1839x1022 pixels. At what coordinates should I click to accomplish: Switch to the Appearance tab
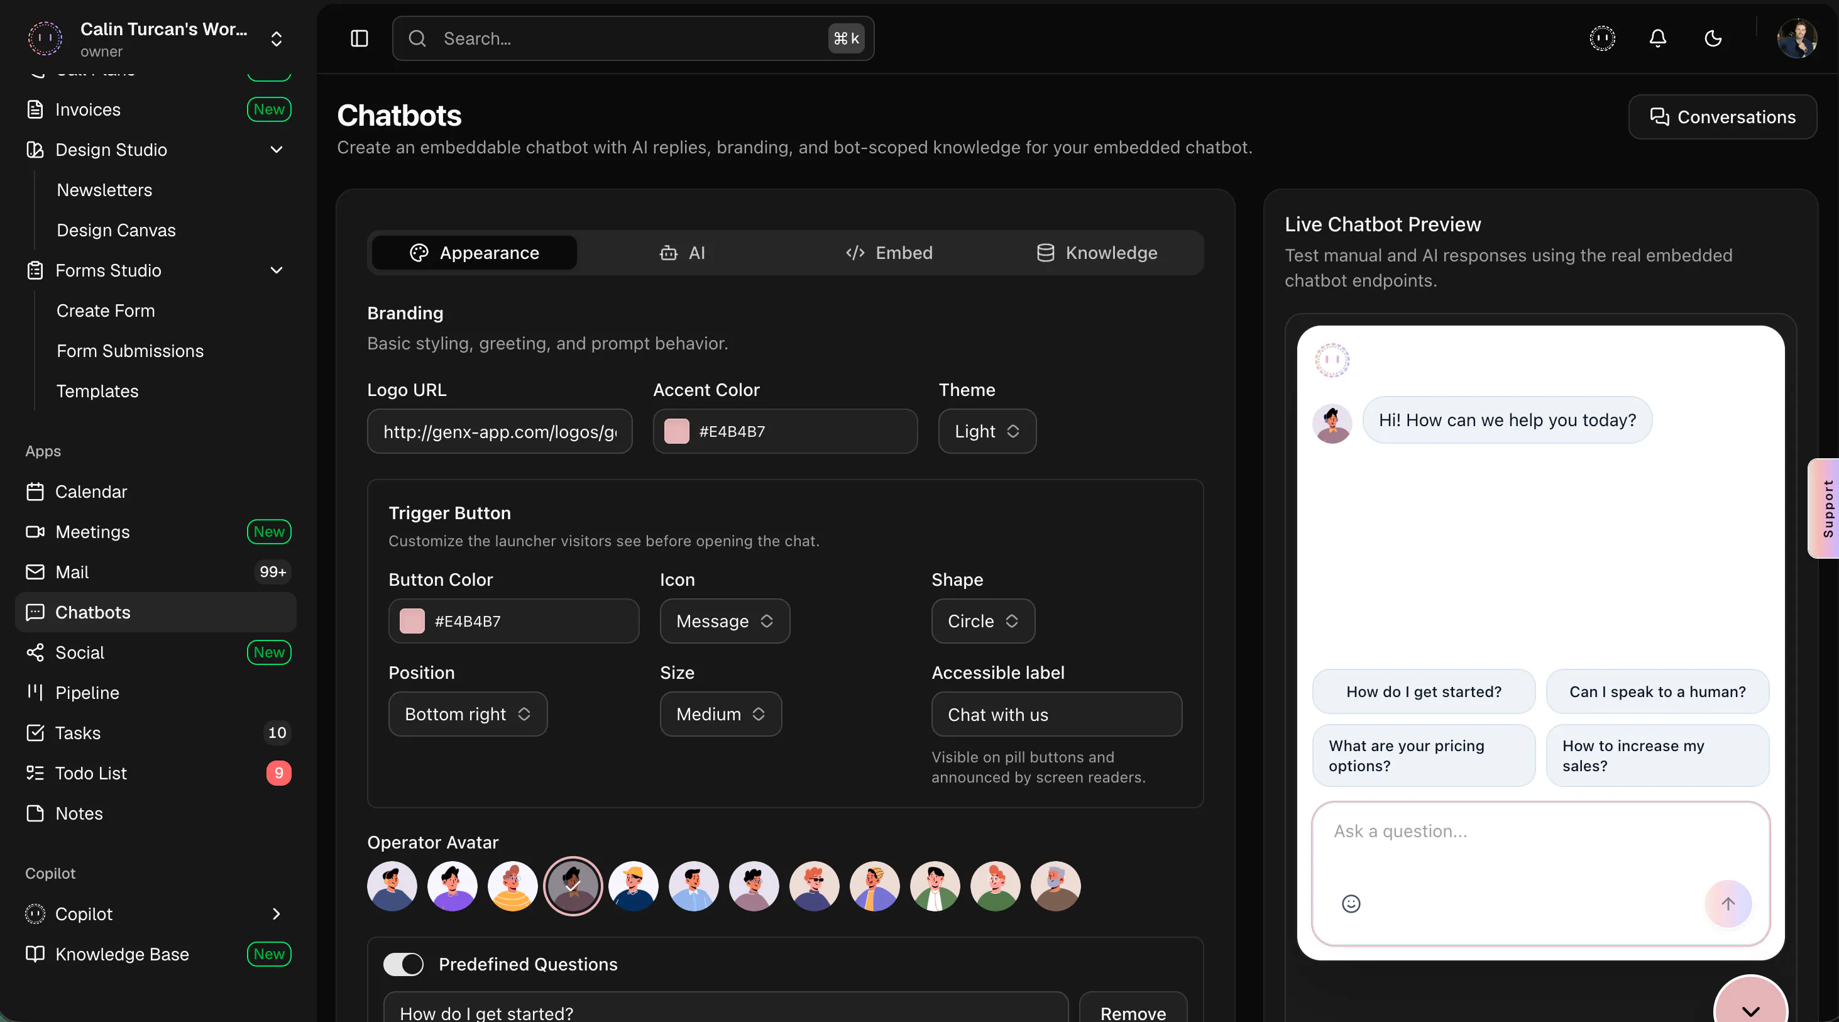coord(474,253)
